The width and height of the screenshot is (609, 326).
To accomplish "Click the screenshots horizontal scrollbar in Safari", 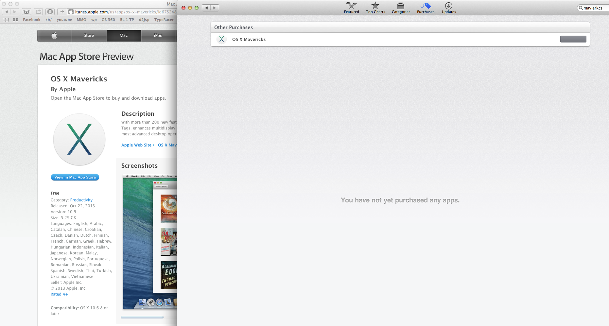I will tap(142, 317).
